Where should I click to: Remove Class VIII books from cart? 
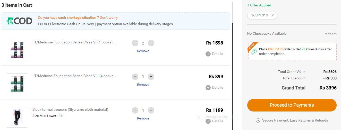143,85
